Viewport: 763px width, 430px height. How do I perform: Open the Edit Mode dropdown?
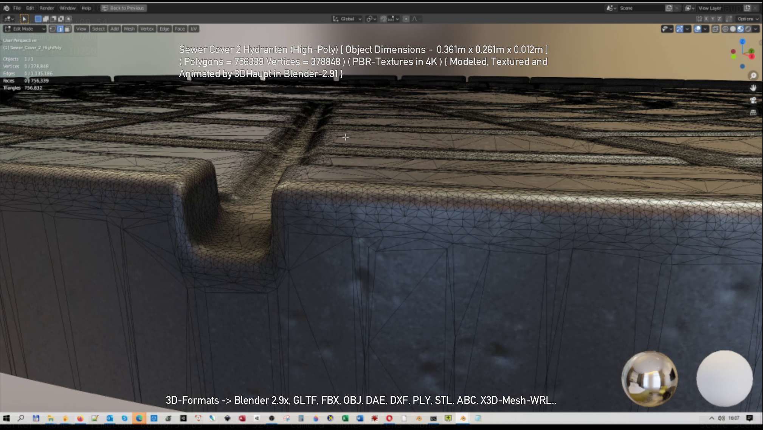(25, 29)
